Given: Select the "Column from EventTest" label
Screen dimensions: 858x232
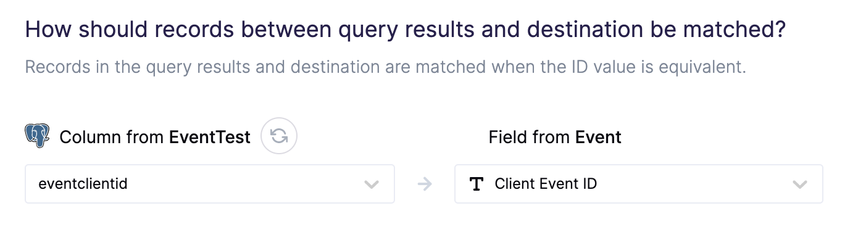Looking at the screenshot, I should click(x=155, y=137).
